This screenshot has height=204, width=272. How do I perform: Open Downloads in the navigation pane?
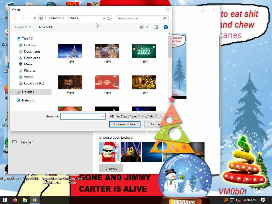(x=32, y=58)
